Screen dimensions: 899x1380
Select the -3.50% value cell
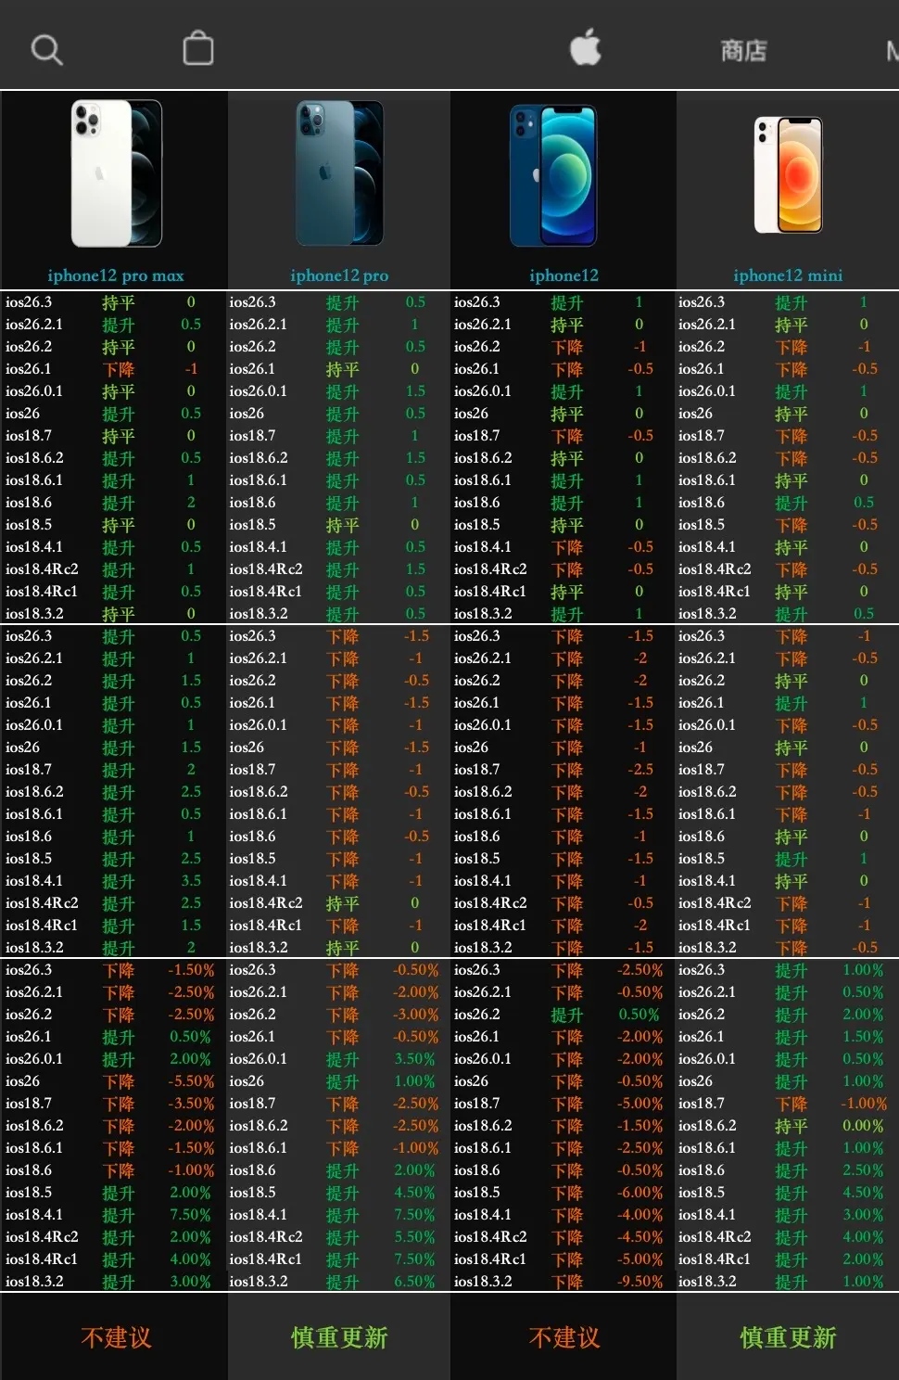point(191,1104)
